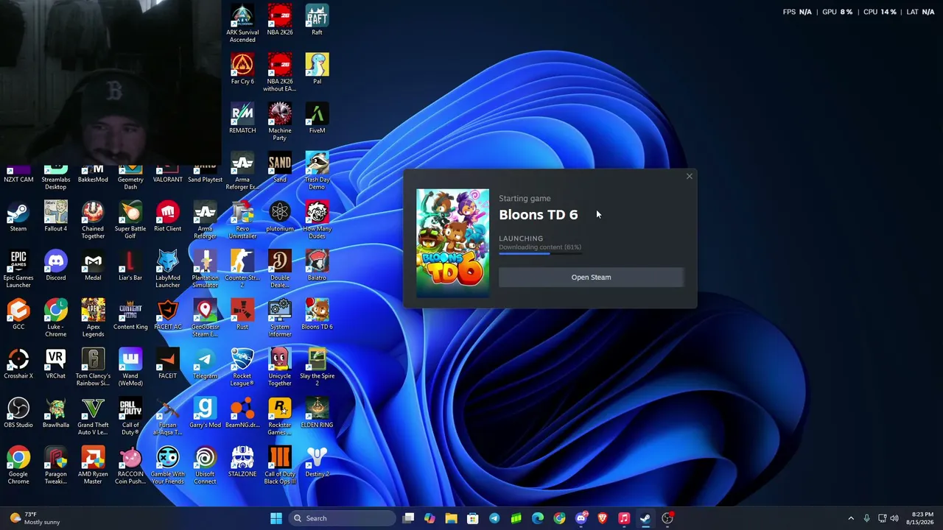Select the Epic Games Launcher shortcut
This screenshot has height=530, width=943.
[x=18, y=269]
